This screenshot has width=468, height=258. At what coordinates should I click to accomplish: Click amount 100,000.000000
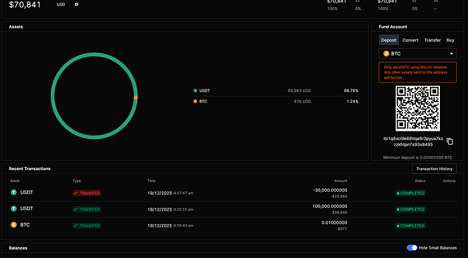point(330,206)
